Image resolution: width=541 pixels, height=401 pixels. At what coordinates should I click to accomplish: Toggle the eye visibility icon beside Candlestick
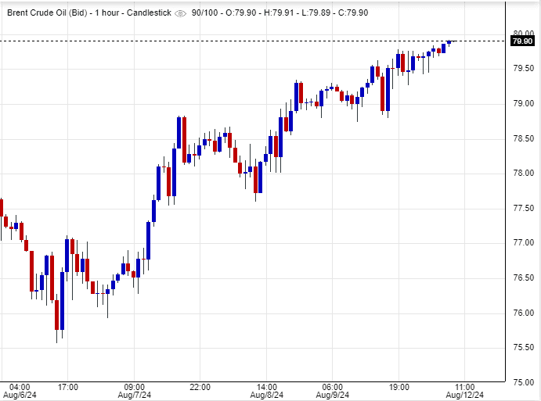(x=181, y=13)
